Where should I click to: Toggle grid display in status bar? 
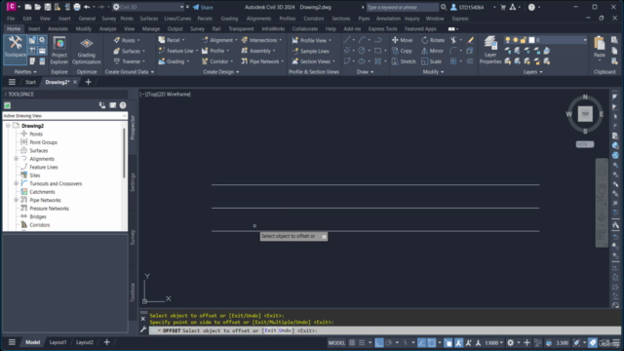coord(352,342)
